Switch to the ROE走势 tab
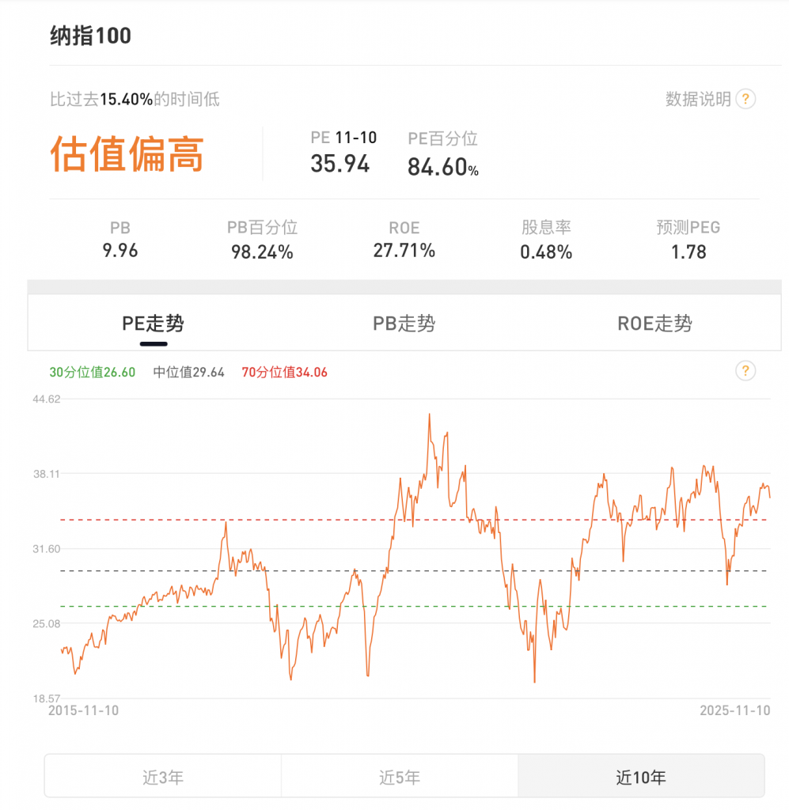789x810 pixels. point(654,323)
